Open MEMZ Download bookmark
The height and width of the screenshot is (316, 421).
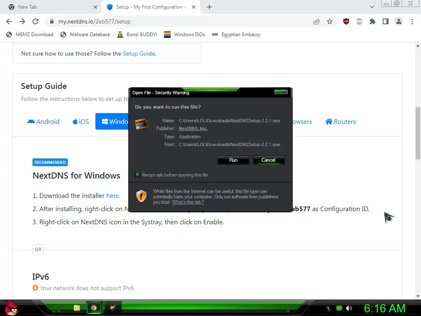click(30, 35)
